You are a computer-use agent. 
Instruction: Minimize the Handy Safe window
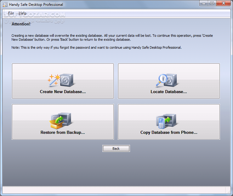tap(204, 3)
